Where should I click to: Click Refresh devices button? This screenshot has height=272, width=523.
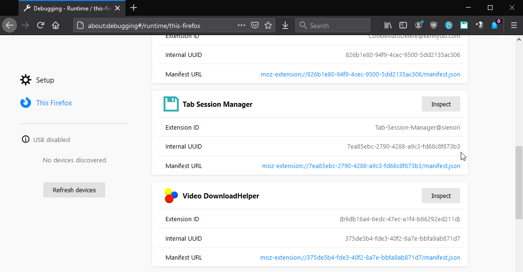tap(74, 190)
